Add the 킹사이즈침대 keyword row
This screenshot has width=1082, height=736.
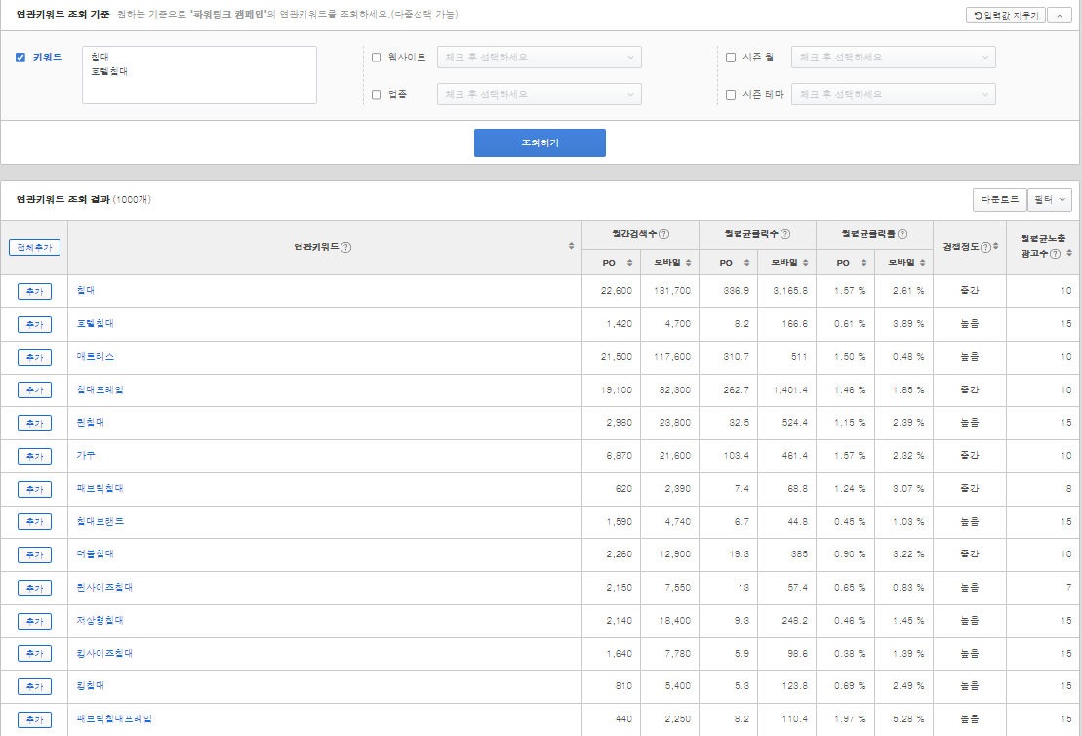(34, 654)
